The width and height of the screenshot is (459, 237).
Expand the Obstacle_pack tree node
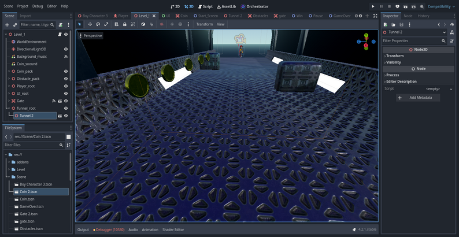pyautogui.click(x=9, y=79)
